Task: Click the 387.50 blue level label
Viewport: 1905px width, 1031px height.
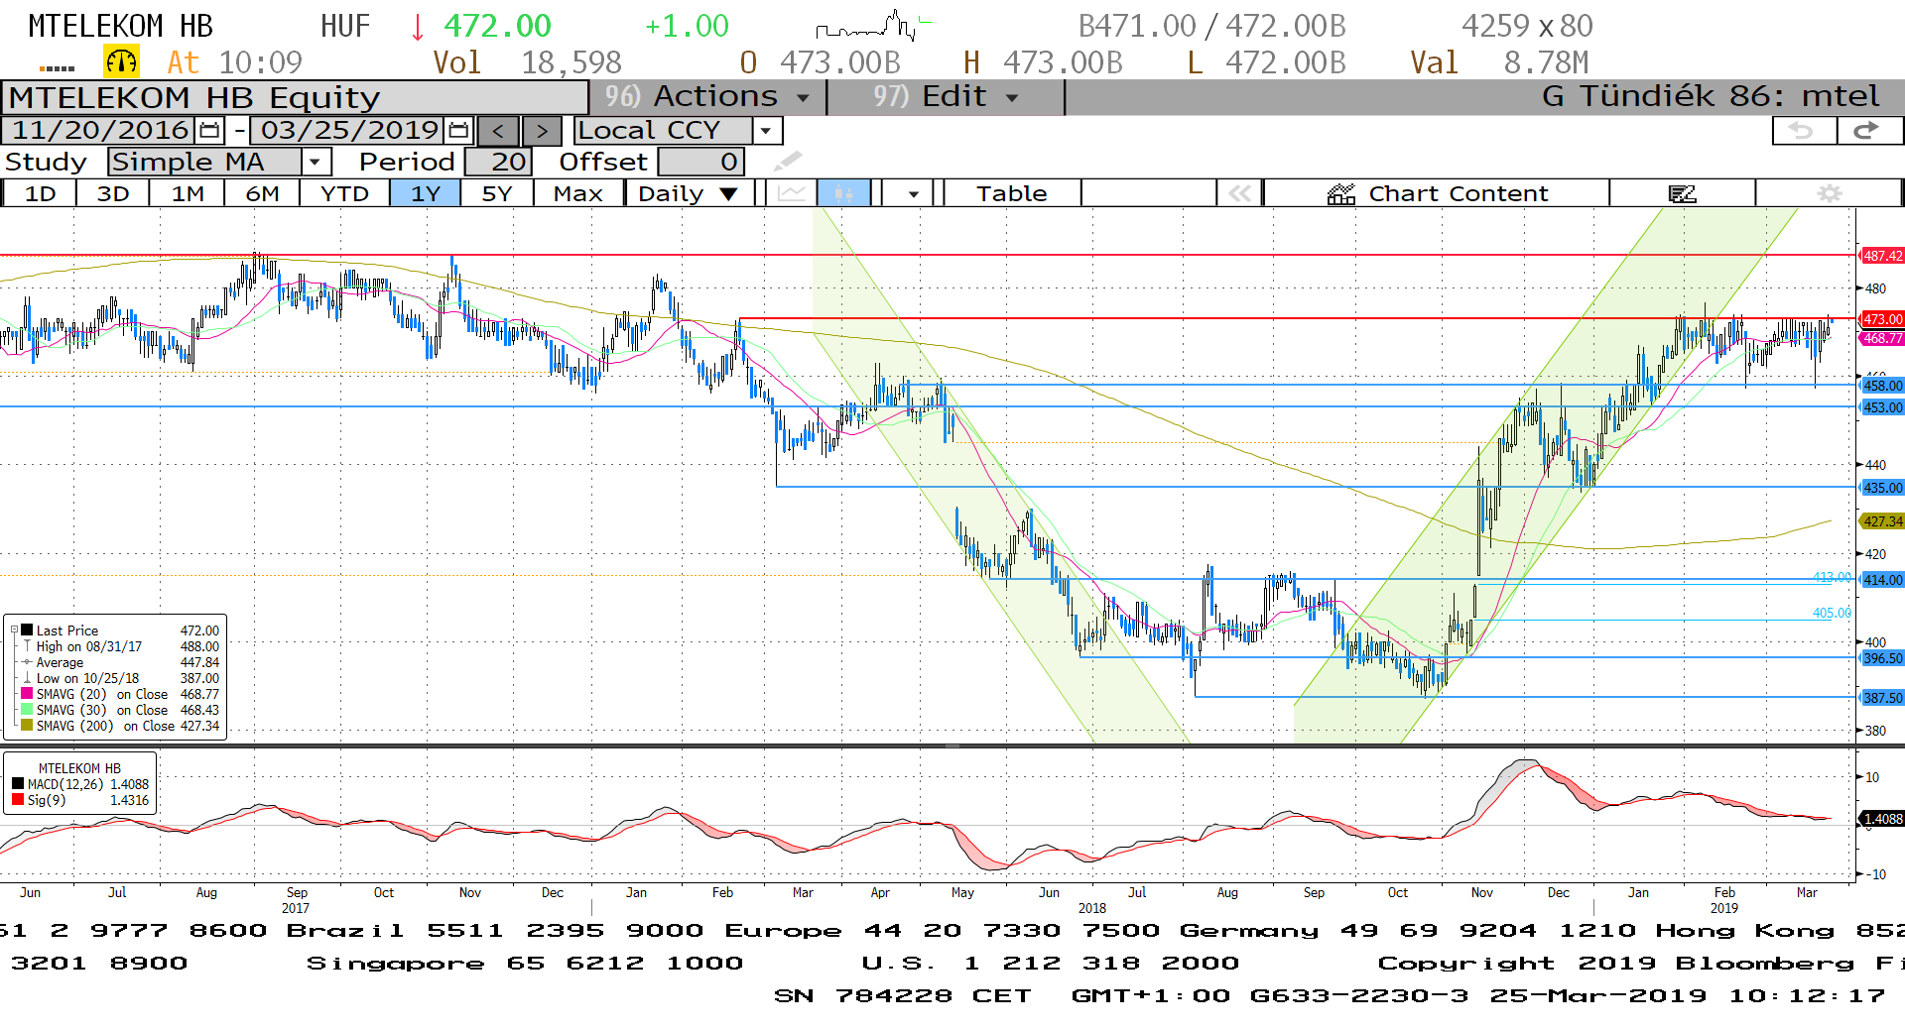Action: (x=1882, y=698)
